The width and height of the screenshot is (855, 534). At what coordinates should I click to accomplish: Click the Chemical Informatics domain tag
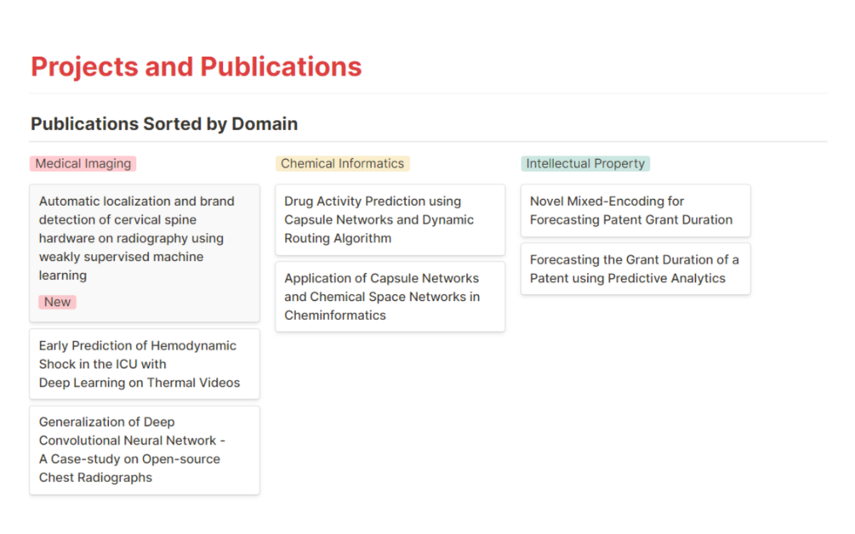click(x=343, y=163)
